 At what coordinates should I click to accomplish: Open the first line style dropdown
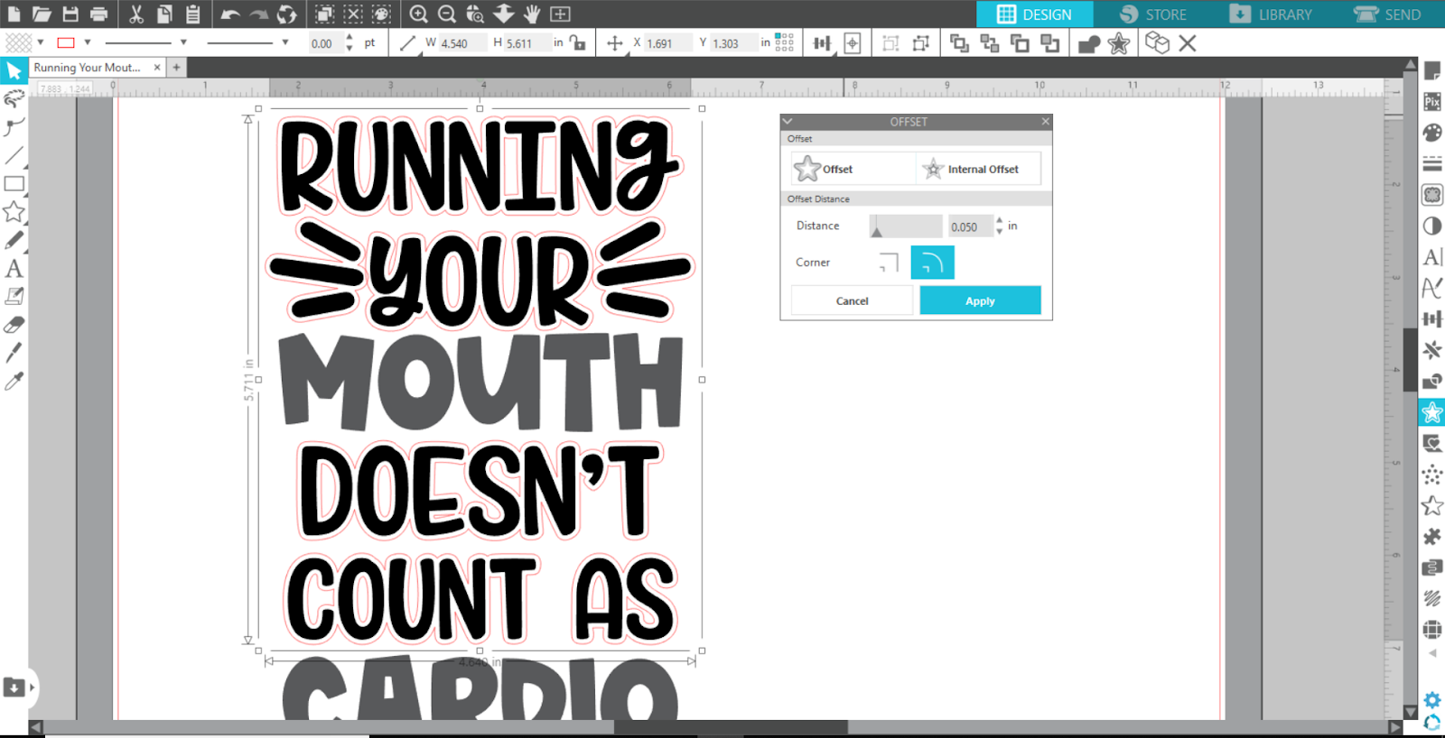click(x=183, y=42)
